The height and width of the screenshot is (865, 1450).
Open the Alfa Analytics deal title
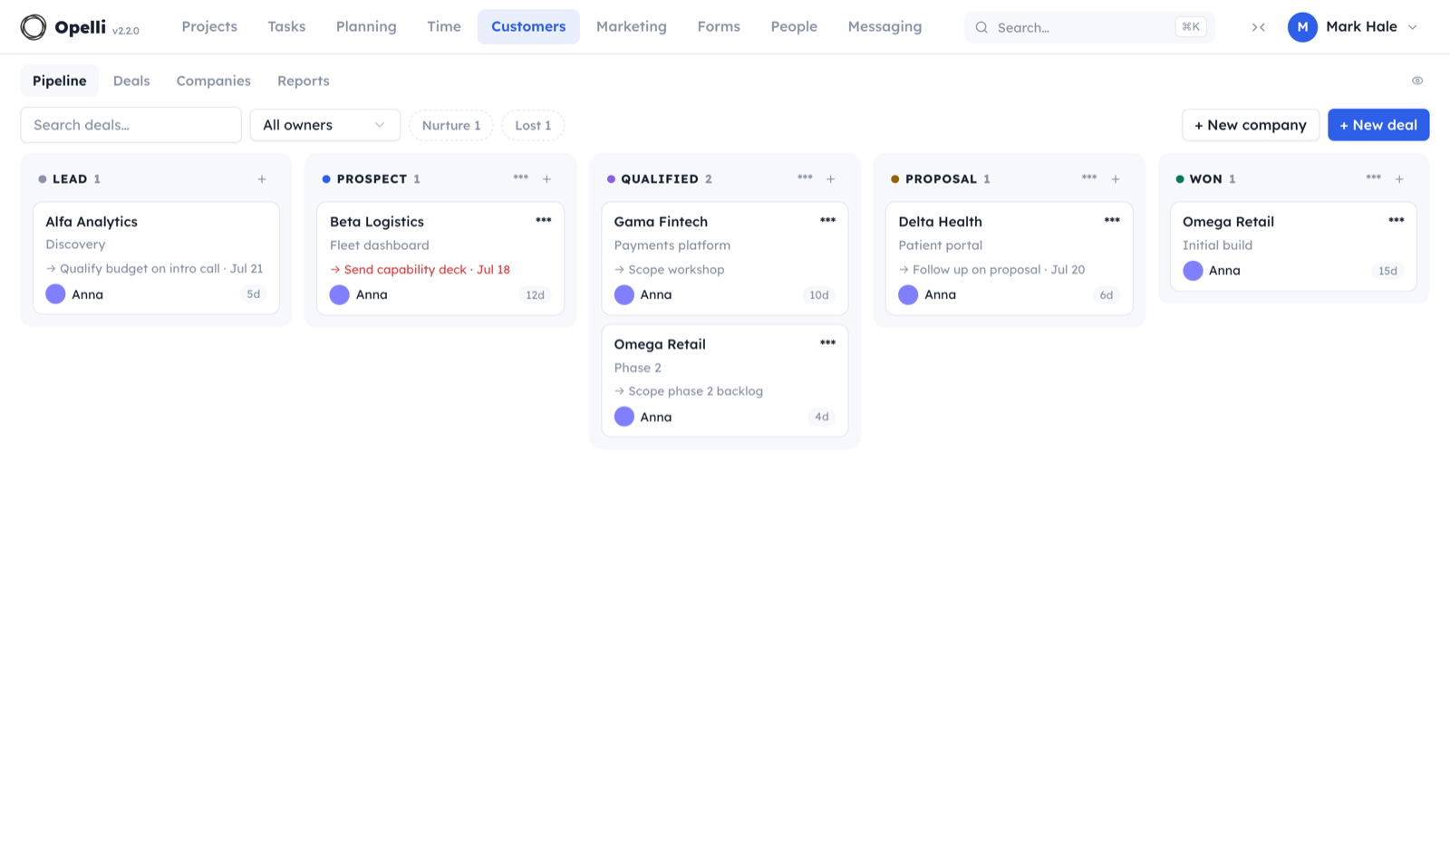pos(92,222)
